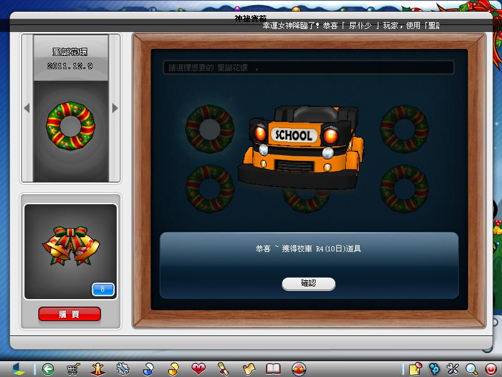Select the Christmas bells item thumbnail
This screenshot has width=502, height=377.
point(71,246)
